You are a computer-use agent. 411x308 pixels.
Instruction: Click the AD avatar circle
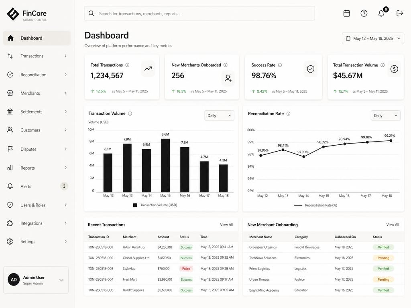tap(14, 280)
